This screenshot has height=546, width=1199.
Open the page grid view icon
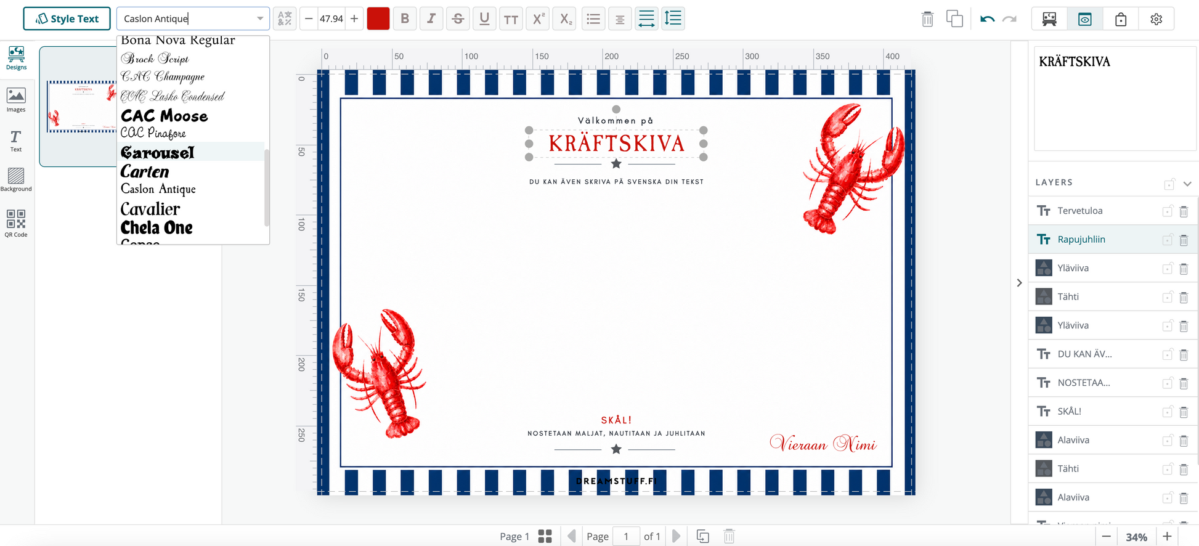point(545,536)
